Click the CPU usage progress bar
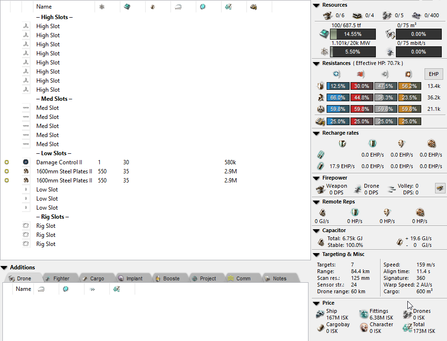The width and height of the screenshot is (447, 341). [x=353, y=34]
